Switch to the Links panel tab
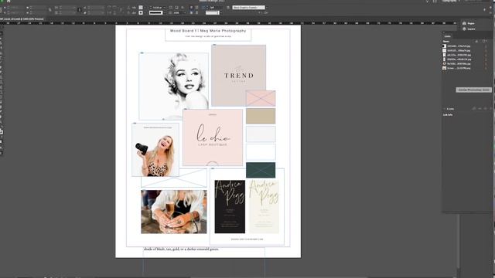 448,36
